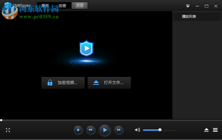Click the blue padlock icon in 加密视频

tap(50, 83)
